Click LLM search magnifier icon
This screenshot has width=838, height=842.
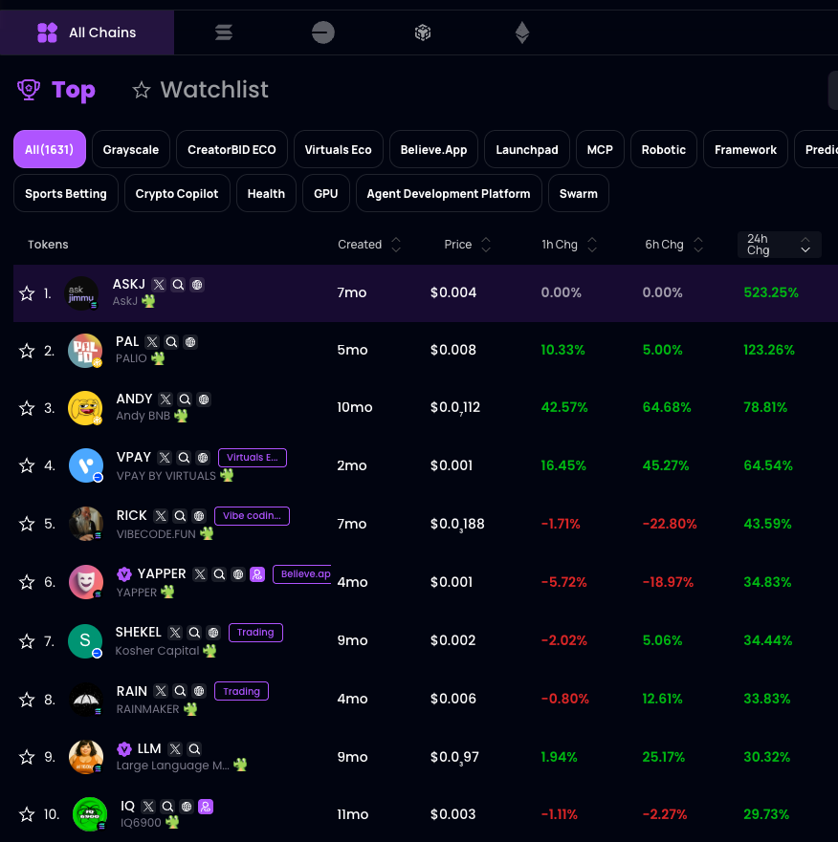tap(194, 749)
